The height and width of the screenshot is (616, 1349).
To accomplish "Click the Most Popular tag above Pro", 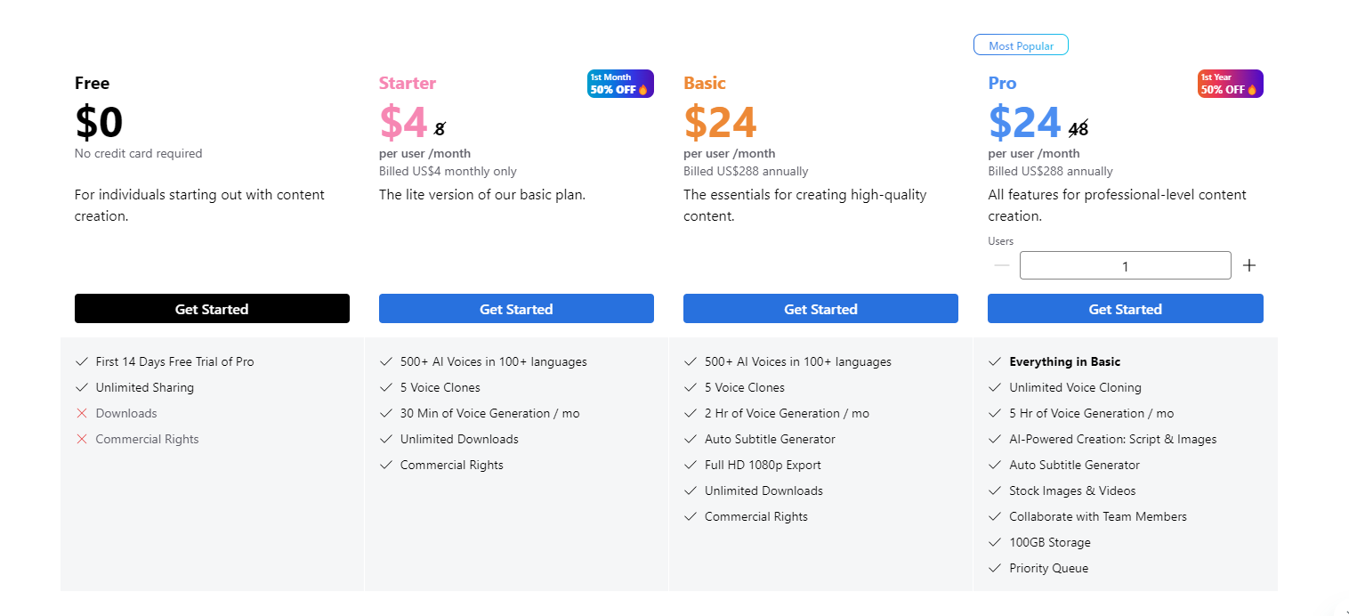I will [x=1021, y=45].
